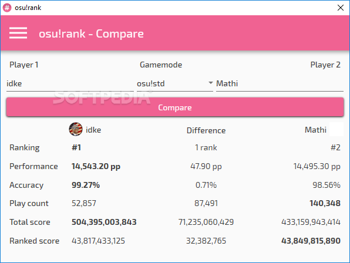Click idke's #1 ranking value
This screenshot has width=350, height=263.
pos(76,147)
